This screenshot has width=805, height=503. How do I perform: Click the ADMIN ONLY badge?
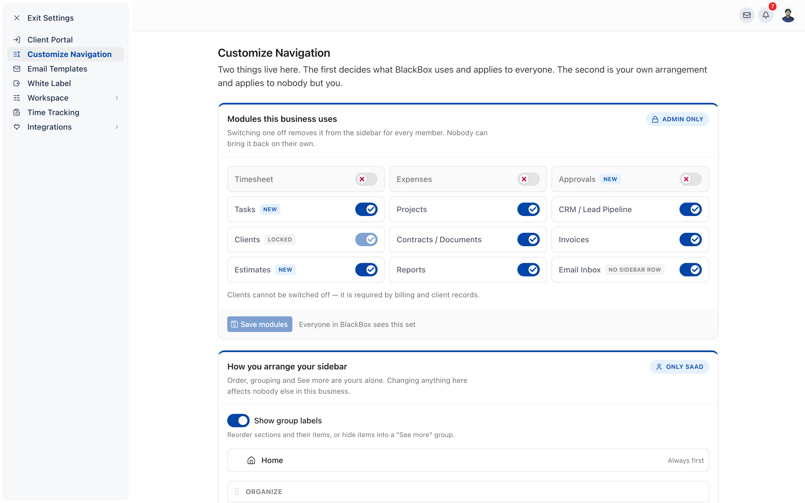click(677, 119)
